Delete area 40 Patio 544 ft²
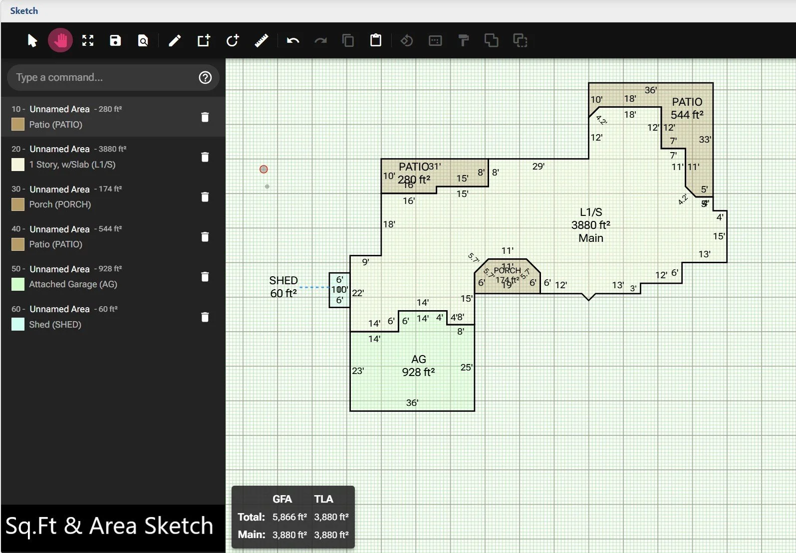 (205, 237)
